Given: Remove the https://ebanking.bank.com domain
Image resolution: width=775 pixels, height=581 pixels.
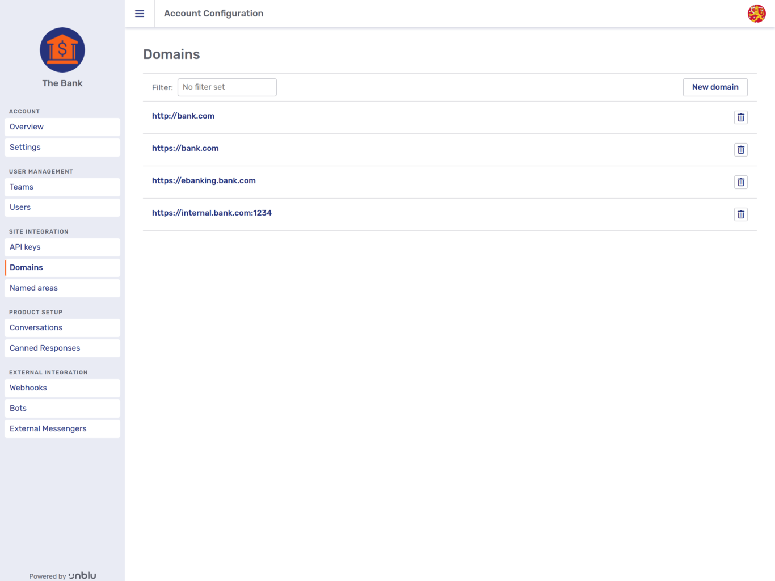Looking at the screenshot, I should pyautogui.click(x=740, y=182).
